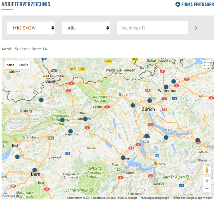Toggle fullscreen map view
The width and height of the screenshot is (216, 202).
[x=207, y=64]
